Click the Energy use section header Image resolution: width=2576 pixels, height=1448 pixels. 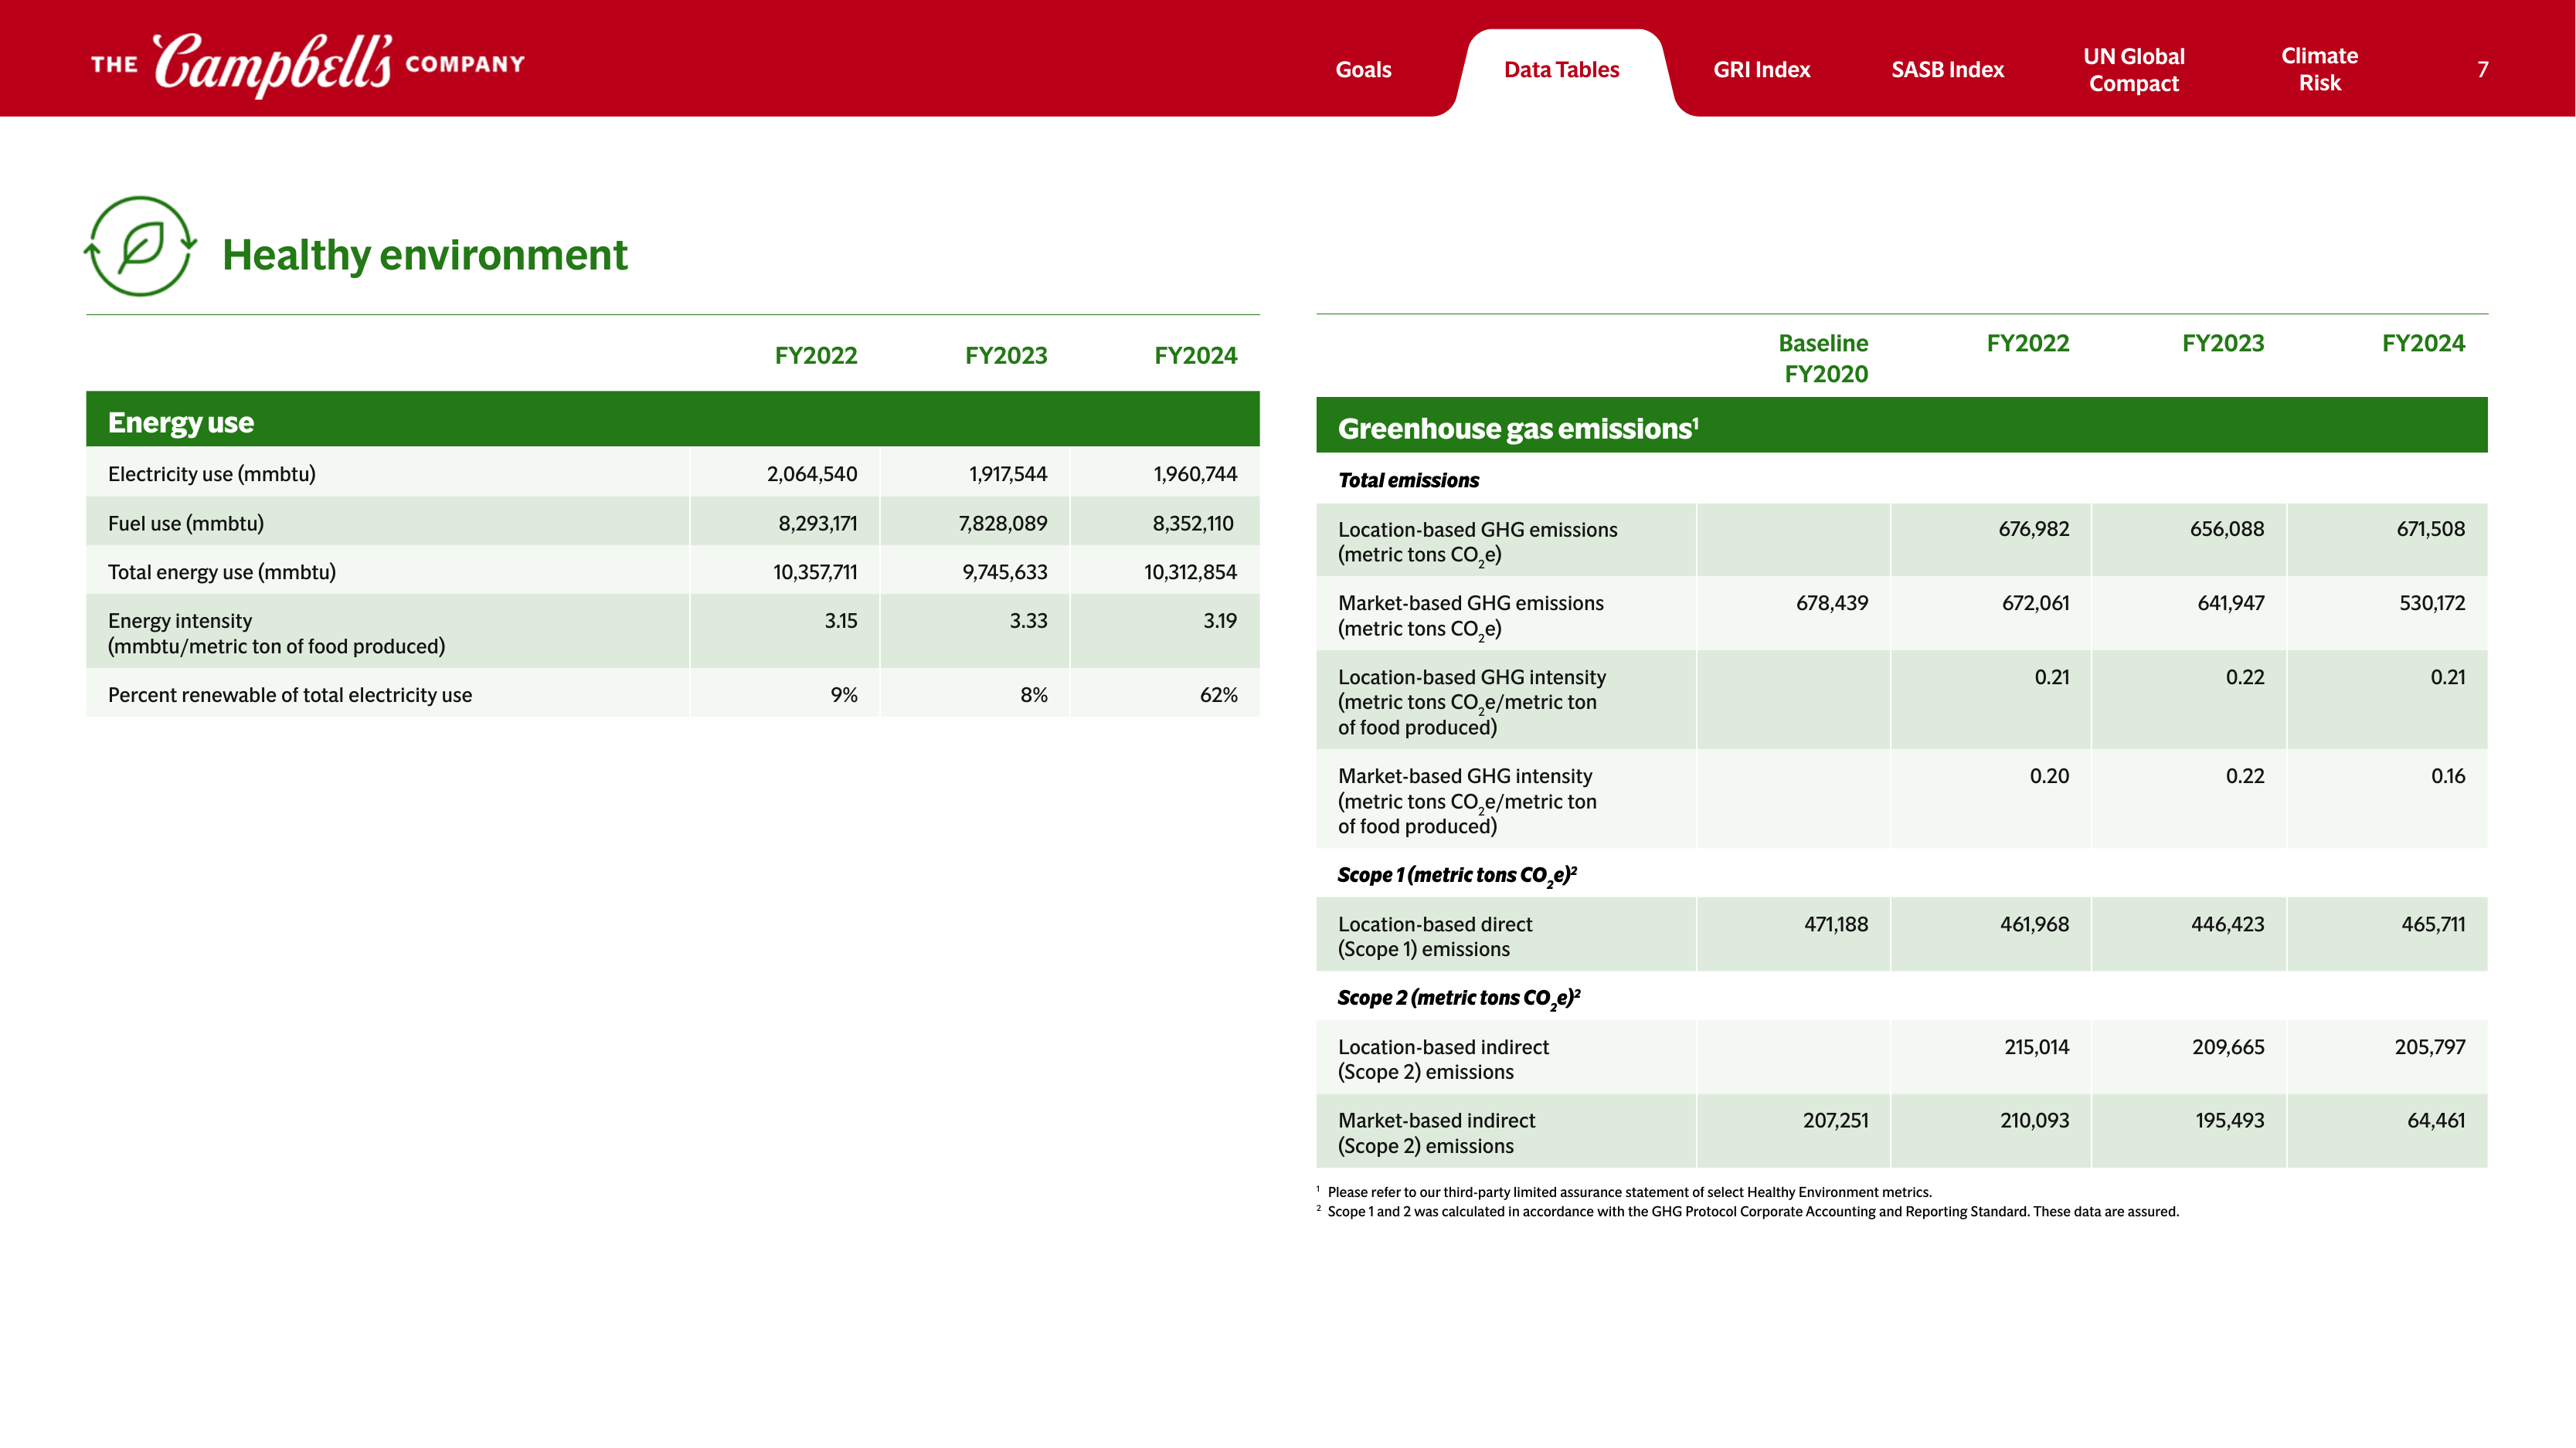click(x=672, y=419)
